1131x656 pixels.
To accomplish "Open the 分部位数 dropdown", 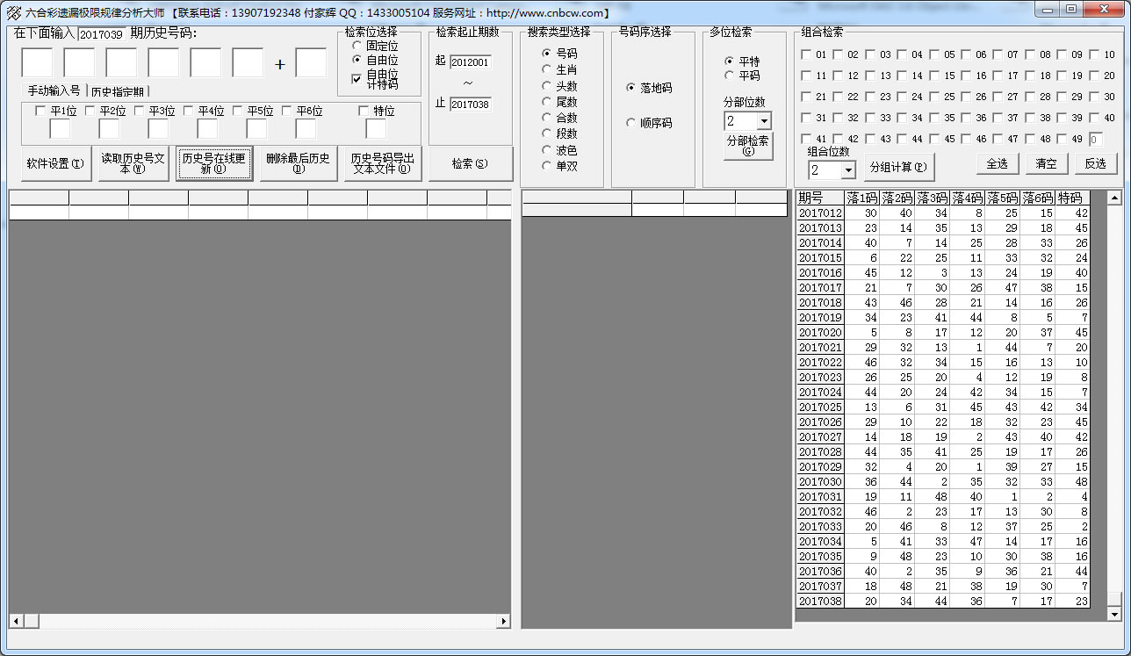I will (x=763, y=121).
